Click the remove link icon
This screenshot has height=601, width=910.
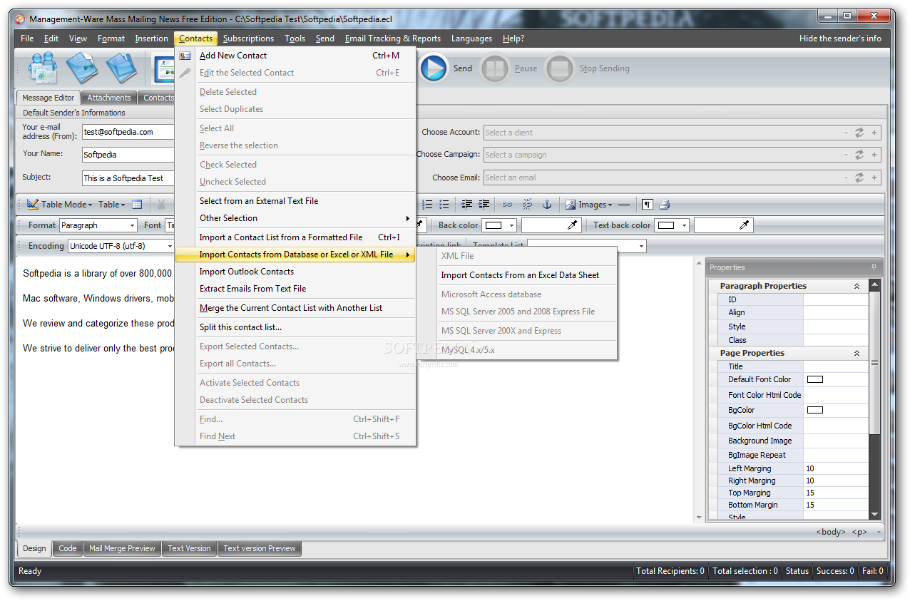click(527, 205)
